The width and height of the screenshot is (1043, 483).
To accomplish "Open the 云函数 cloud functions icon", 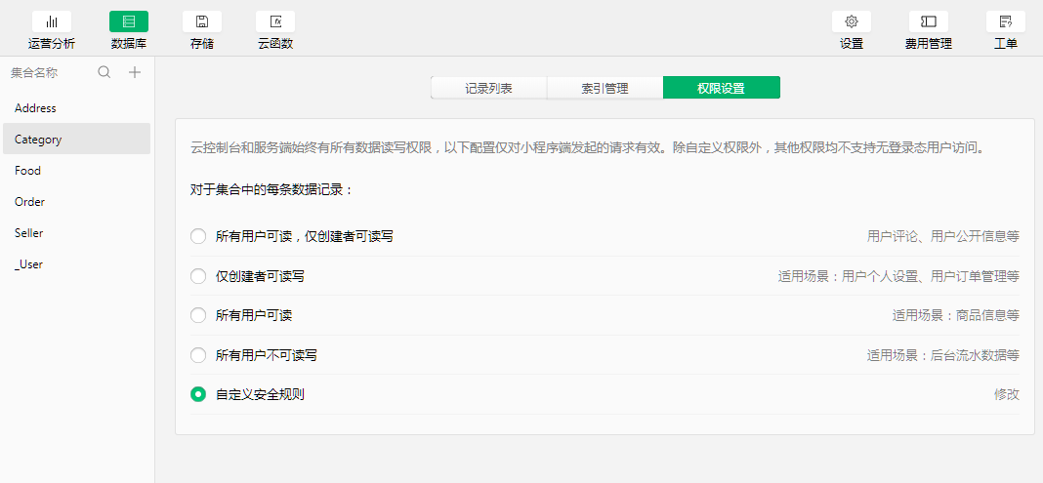I will 275,21.
